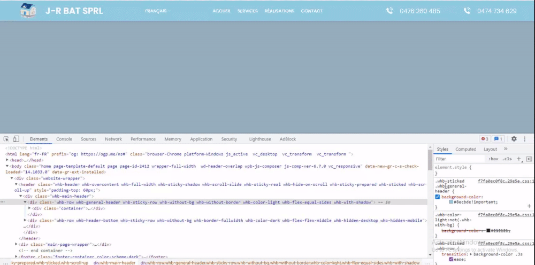Image resolution: width=535 pixels, height=265 pixels.
Task: Click phone number 0474 734 629
Action: (x=497, y=11)
